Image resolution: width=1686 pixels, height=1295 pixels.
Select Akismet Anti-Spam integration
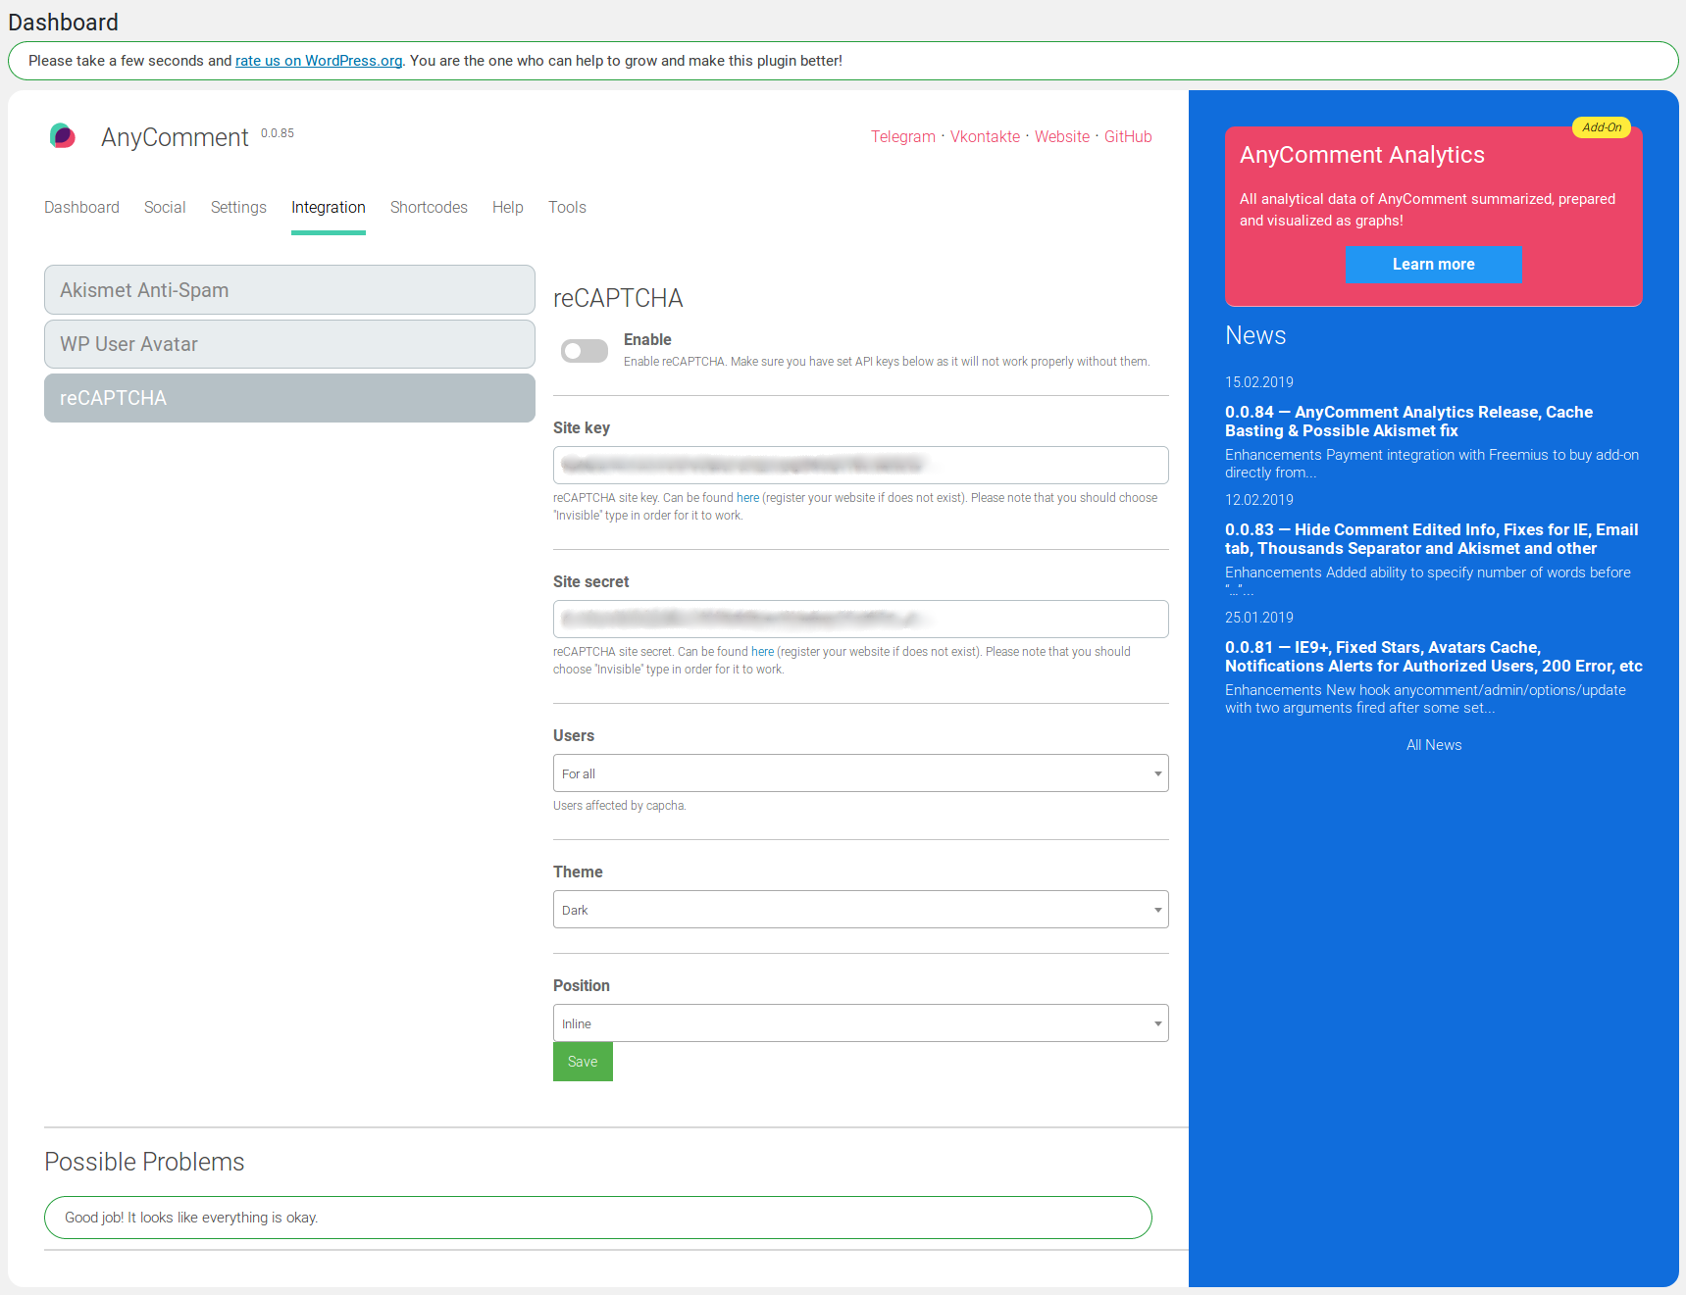tap(289, 290)
